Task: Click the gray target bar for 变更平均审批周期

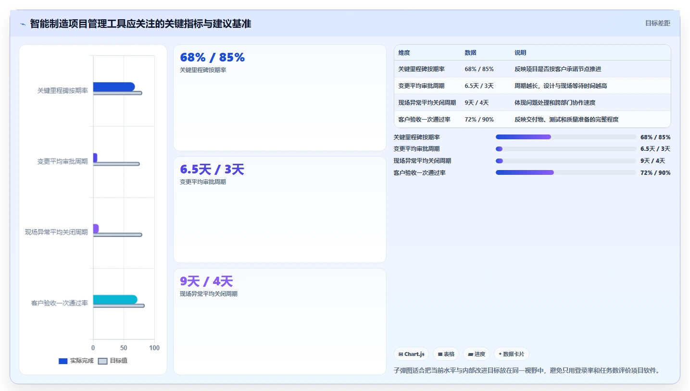Action: [116, 164]
